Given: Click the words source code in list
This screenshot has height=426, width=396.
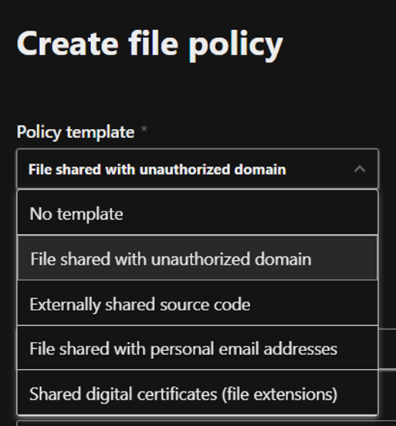Looking at the screenshot, I should point(205,305).
